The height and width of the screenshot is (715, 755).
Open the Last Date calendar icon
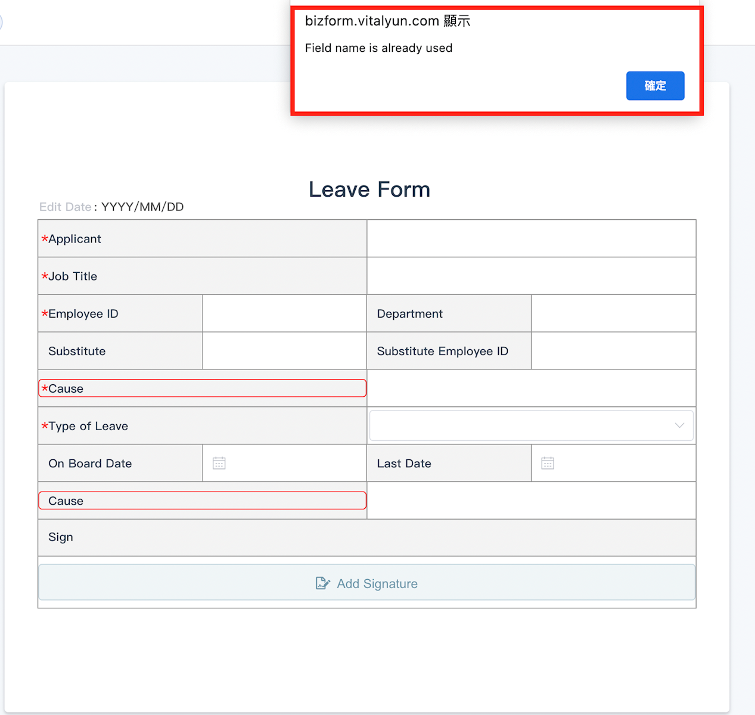[x=548, y=463]
